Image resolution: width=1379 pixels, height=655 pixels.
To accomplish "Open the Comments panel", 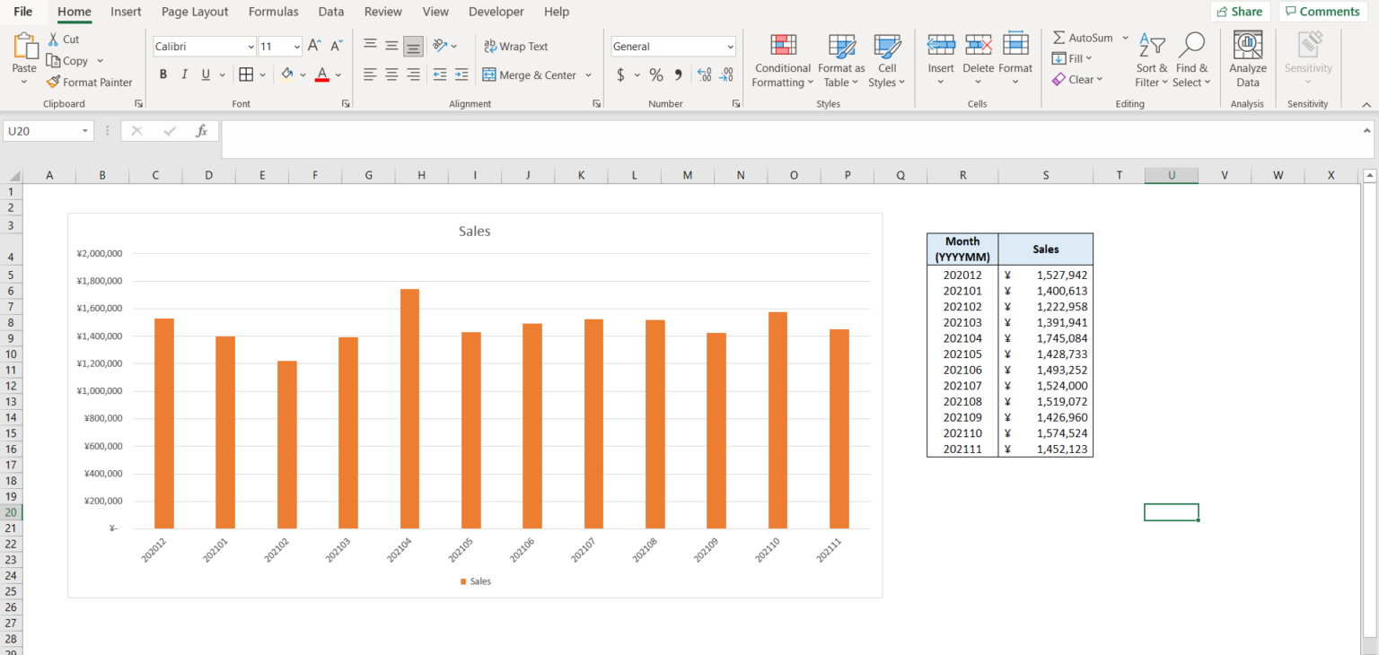I will [x=1322, y=11].
